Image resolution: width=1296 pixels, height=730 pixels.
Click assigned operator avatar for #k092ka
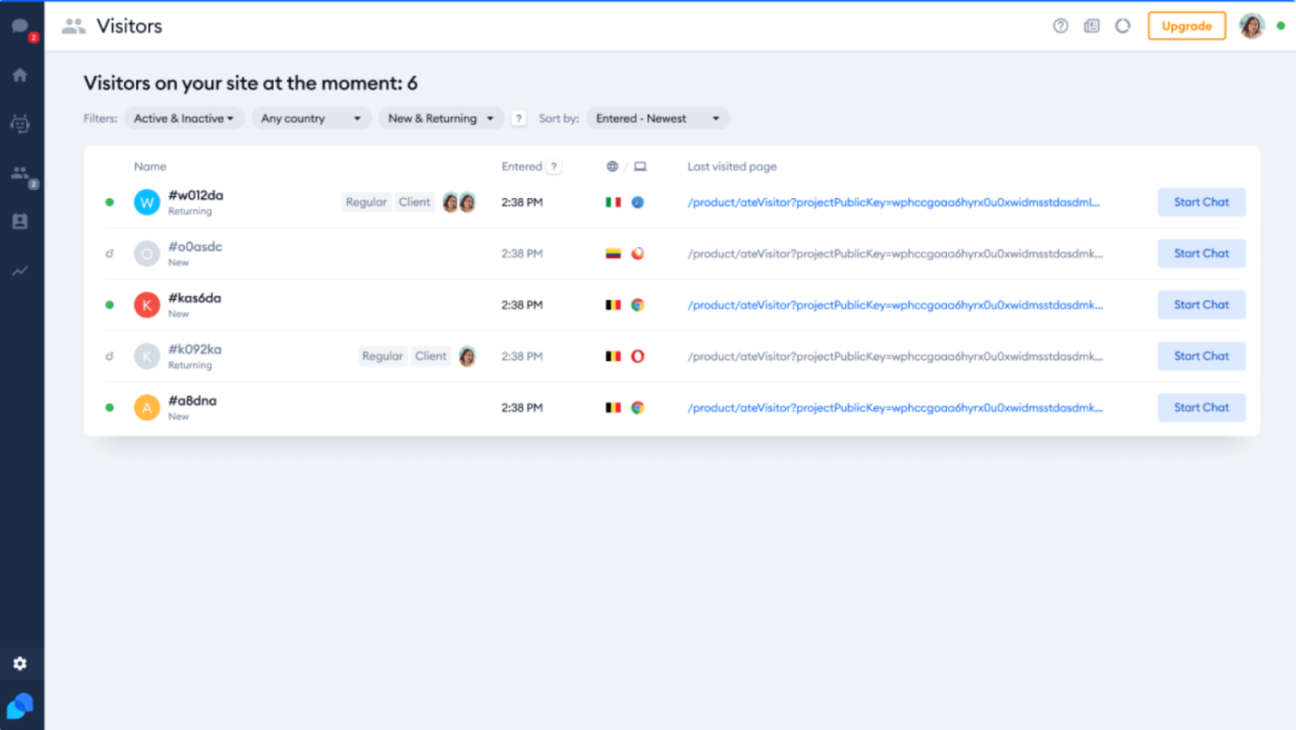coord(467,356)
